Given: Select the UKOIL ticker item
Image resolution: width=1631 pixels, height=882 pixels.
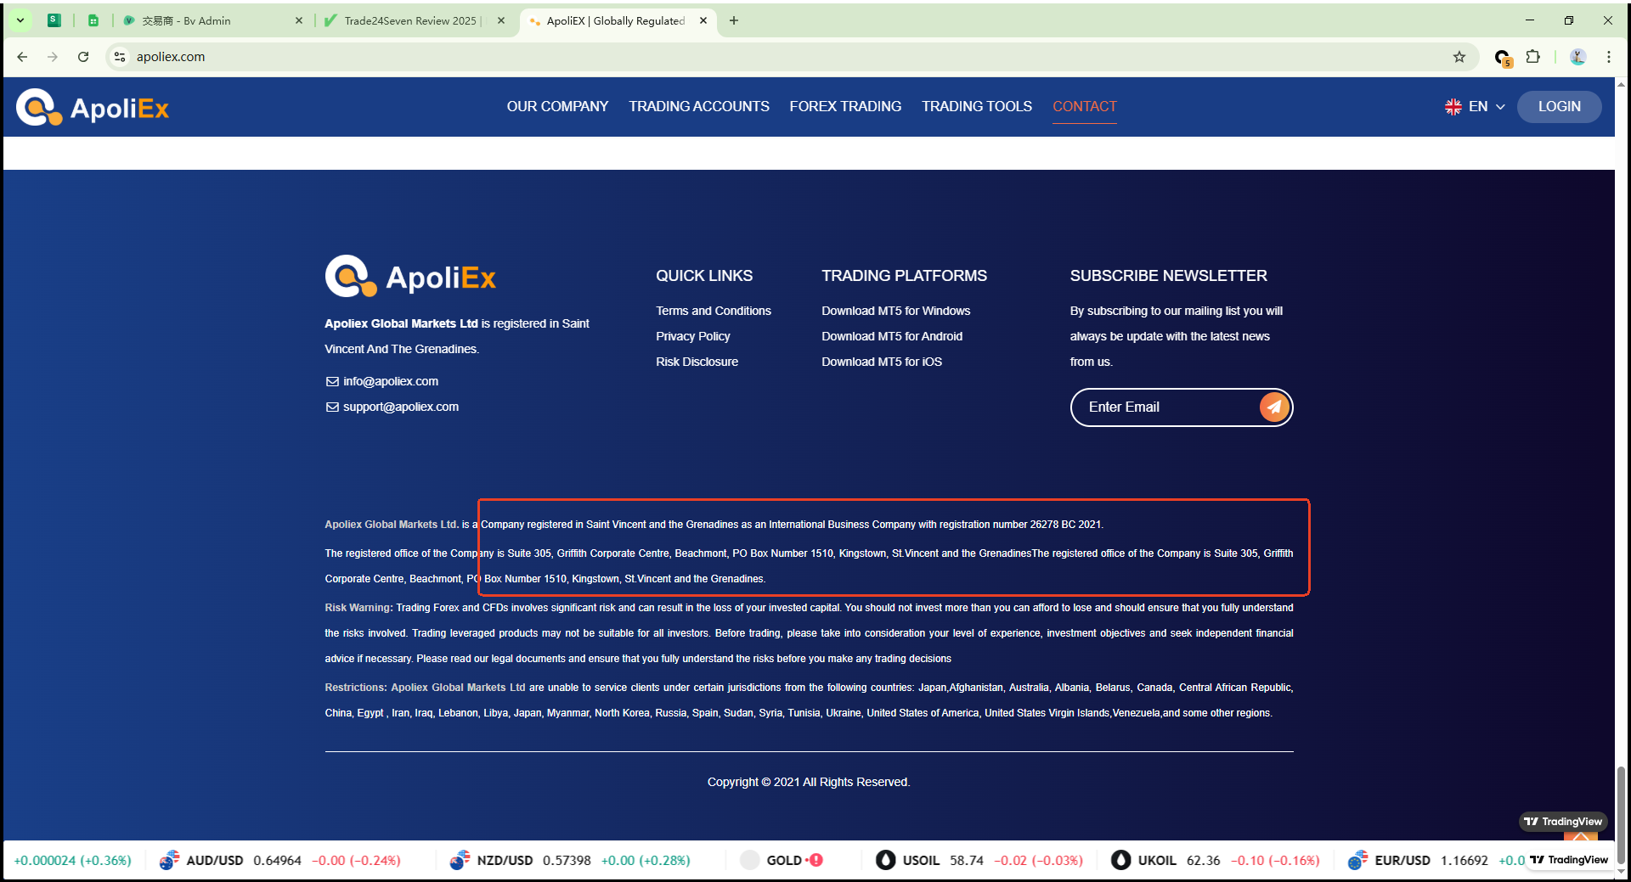Looking at the screenshot, I should pyautogui.click(x=1216, y=860).
